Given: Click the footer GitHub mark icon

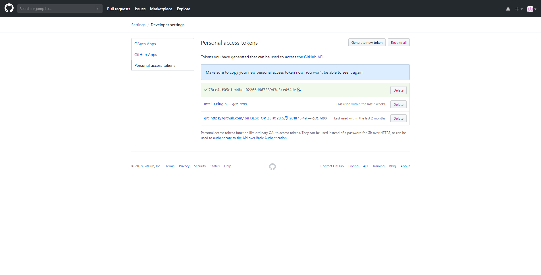Looking at the screenshot, I should pos(272,167).
